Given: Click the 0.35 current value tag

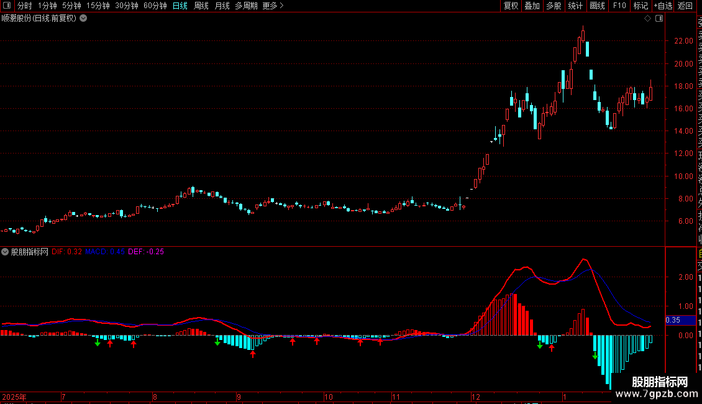Looking at the screenshot, I should click(680, 320).
